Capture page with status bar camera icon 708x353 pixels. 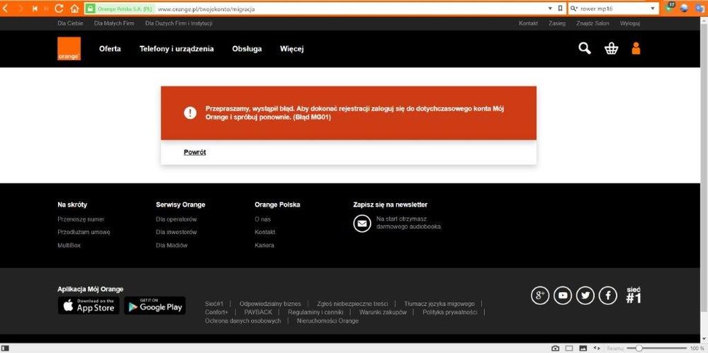(556, 348)
